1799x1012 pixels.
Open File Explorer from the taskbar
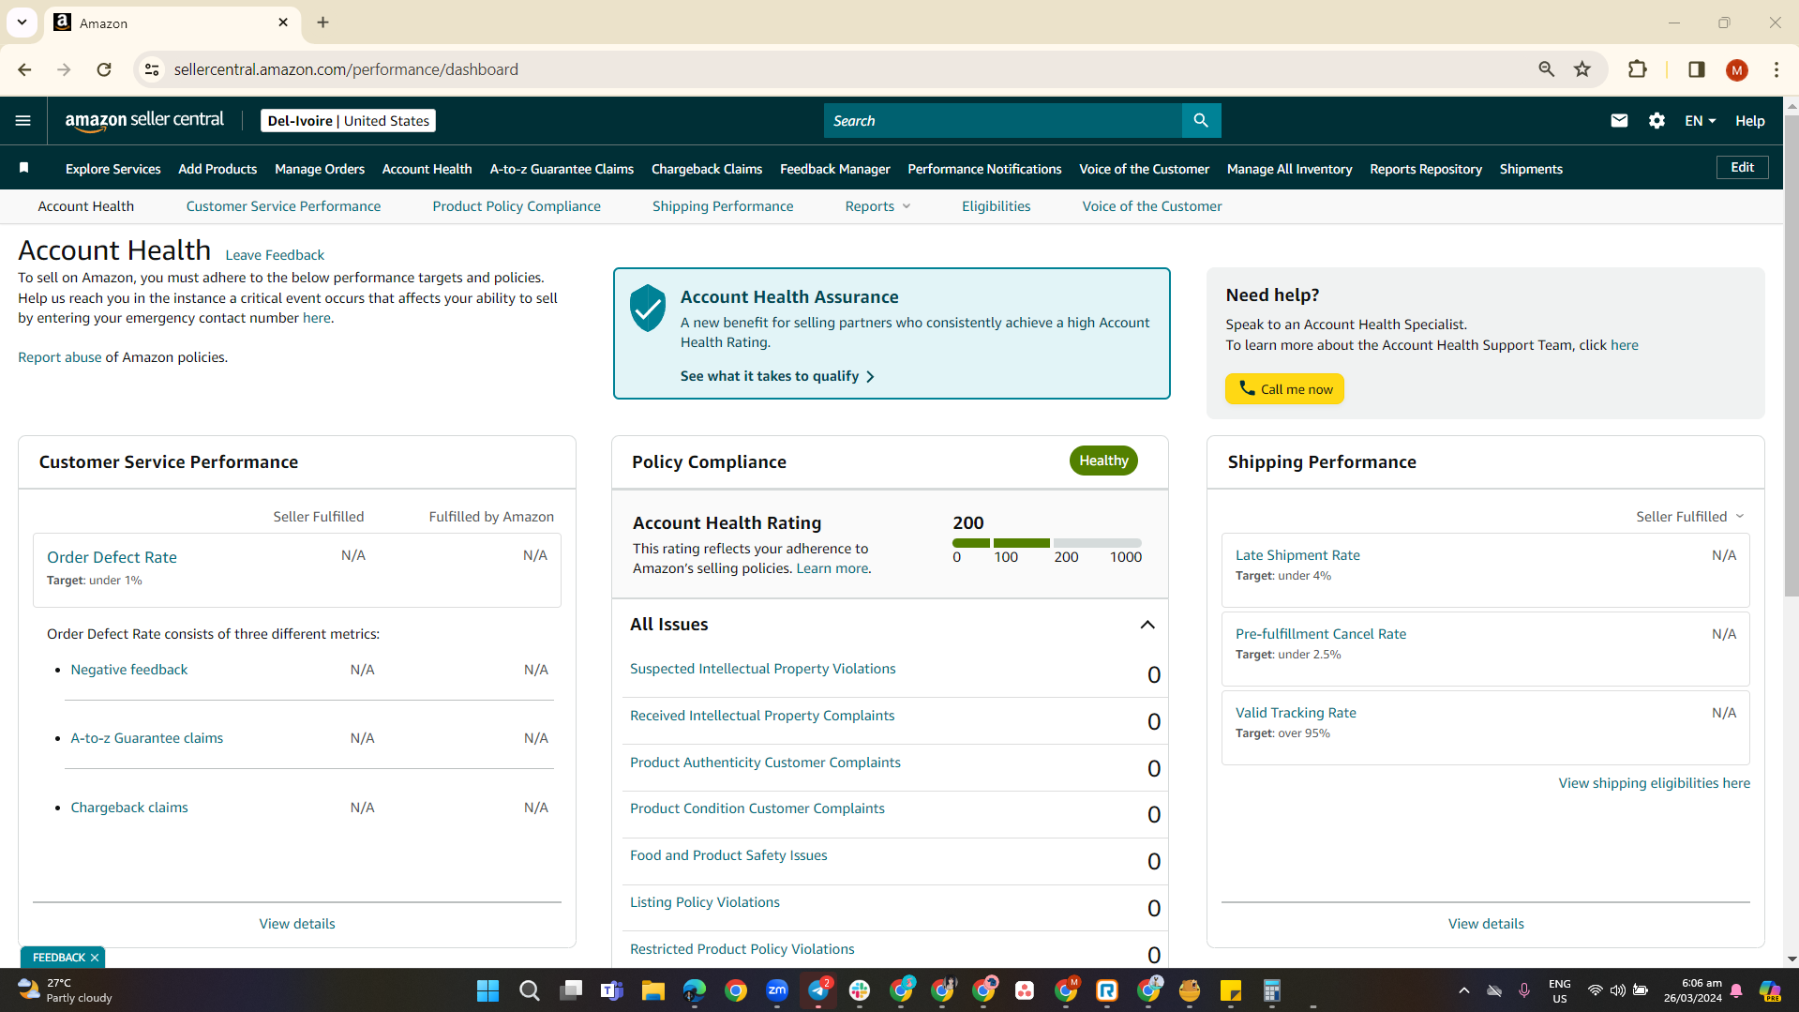[653, 990]
